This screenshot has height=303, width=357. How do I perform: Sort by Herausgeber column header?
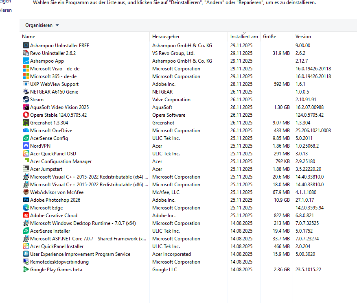pos(189,36)
